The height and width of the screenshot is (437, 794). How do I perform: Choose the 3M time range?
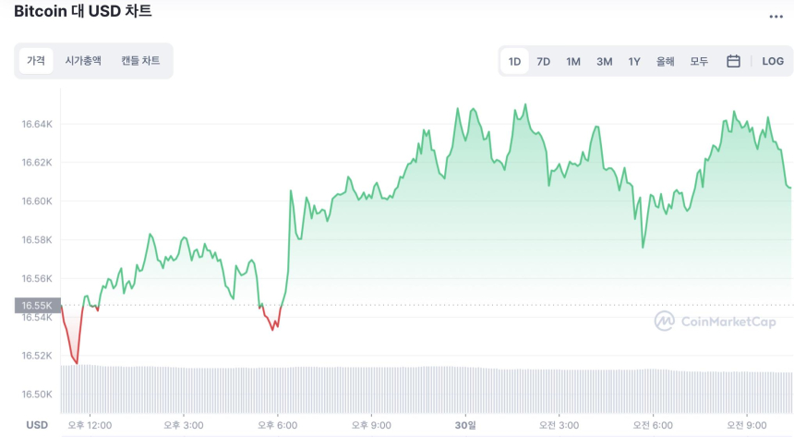(604, 61)
